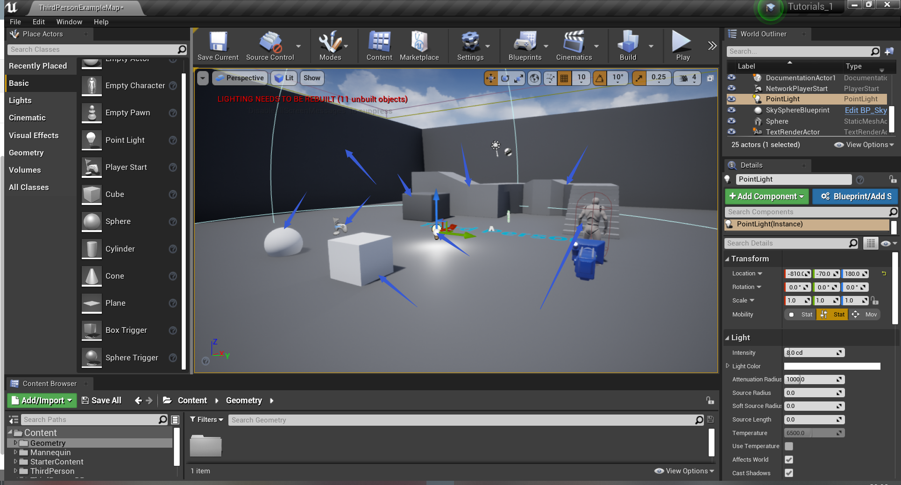Image resolution: width=901 pixels, height=485 pixels.
Task: Select Cube in Place Actors list
Action: click(114, 194)
